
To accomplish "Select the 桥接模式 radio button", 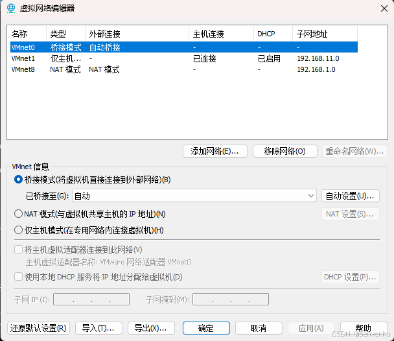I will click(18, 180).
